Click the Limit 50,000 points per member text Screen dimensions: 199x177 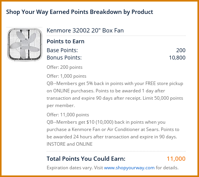pos(115,102)
